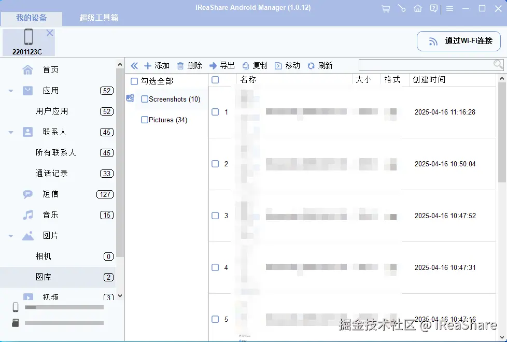The image size is (507, 342).
Task: Check the Screenshots (10) folder checkbox
Action: pos(144,99)
